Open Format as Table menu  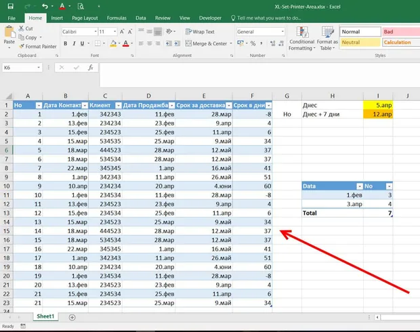click(327, 39)
